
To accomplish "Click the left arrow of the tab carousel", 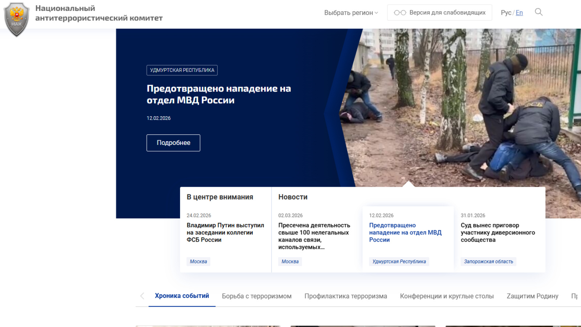I will 142,296.
